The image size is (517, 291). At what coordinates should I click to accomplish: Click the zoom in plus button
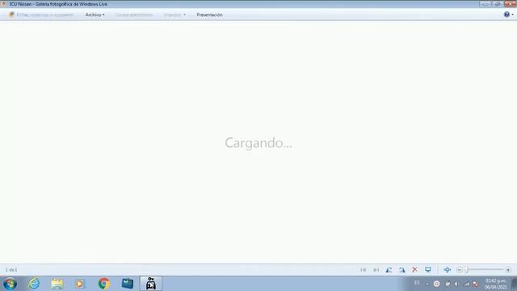(508, 270)
